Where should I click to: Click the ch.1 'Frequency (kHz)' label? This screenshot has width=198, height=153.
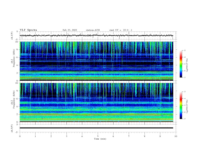coord(14,58)
